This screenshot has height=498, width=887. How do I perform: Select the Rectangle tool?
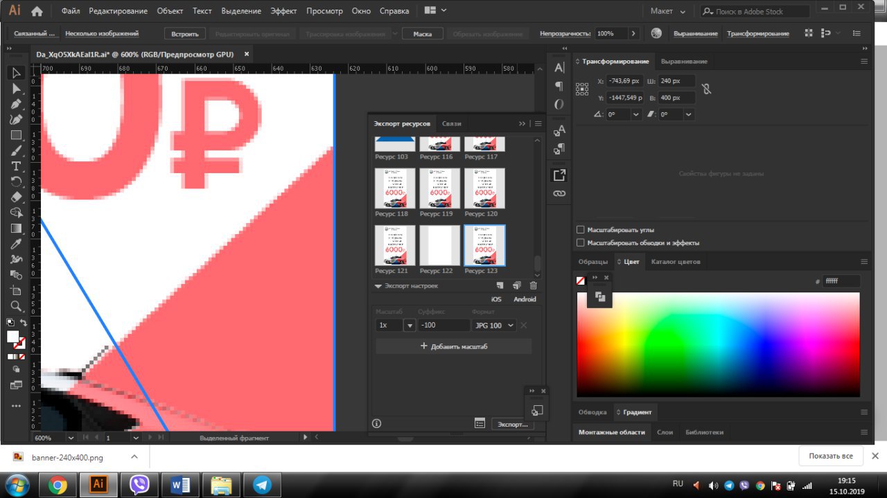(x=17, y=135)
